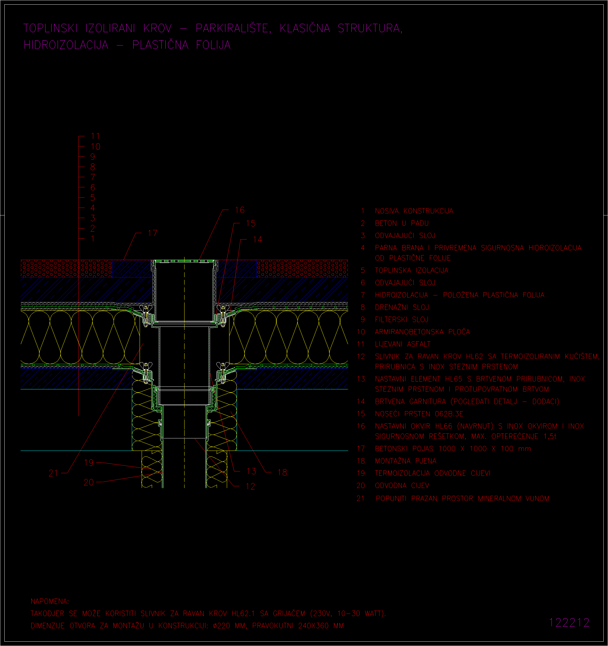Click callout number 18 in the drawing
Screen dimensions: 608x646
(282, 473)
